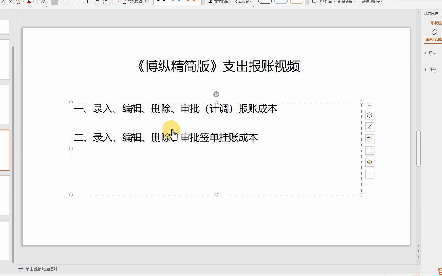Center align the text
This screenshot has height=276, width=442.
click(62, 2)
